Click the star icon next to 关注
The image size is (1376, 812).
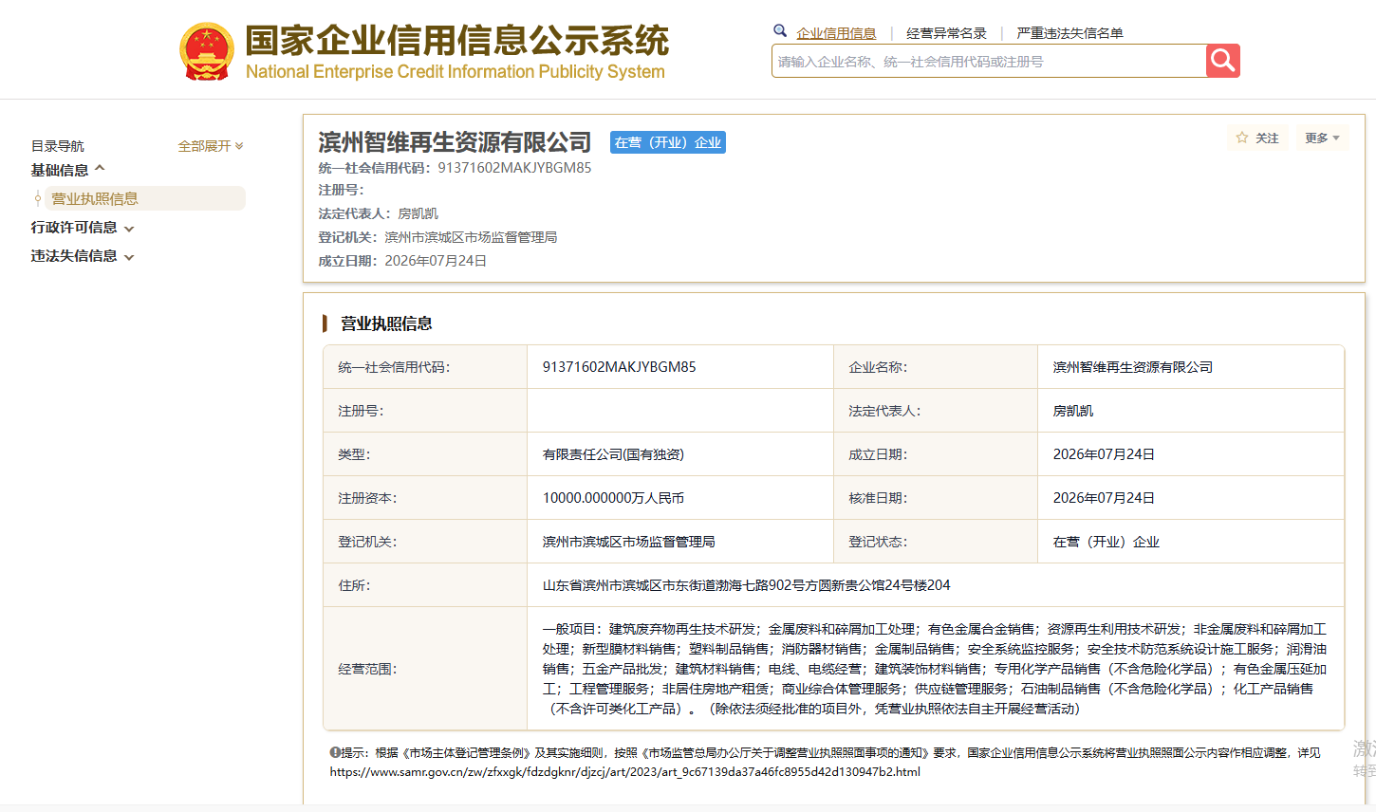click(x=1242, y=138)
